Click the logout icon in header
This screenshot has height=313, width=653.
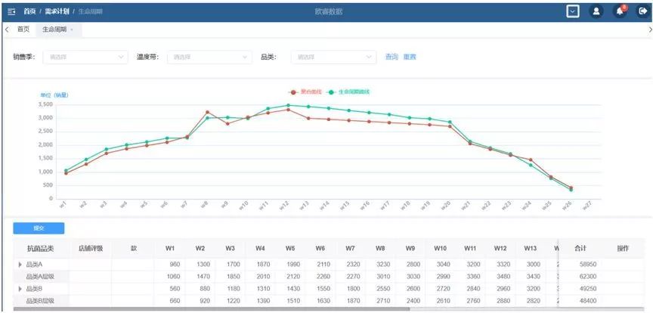tap(642, 11)
